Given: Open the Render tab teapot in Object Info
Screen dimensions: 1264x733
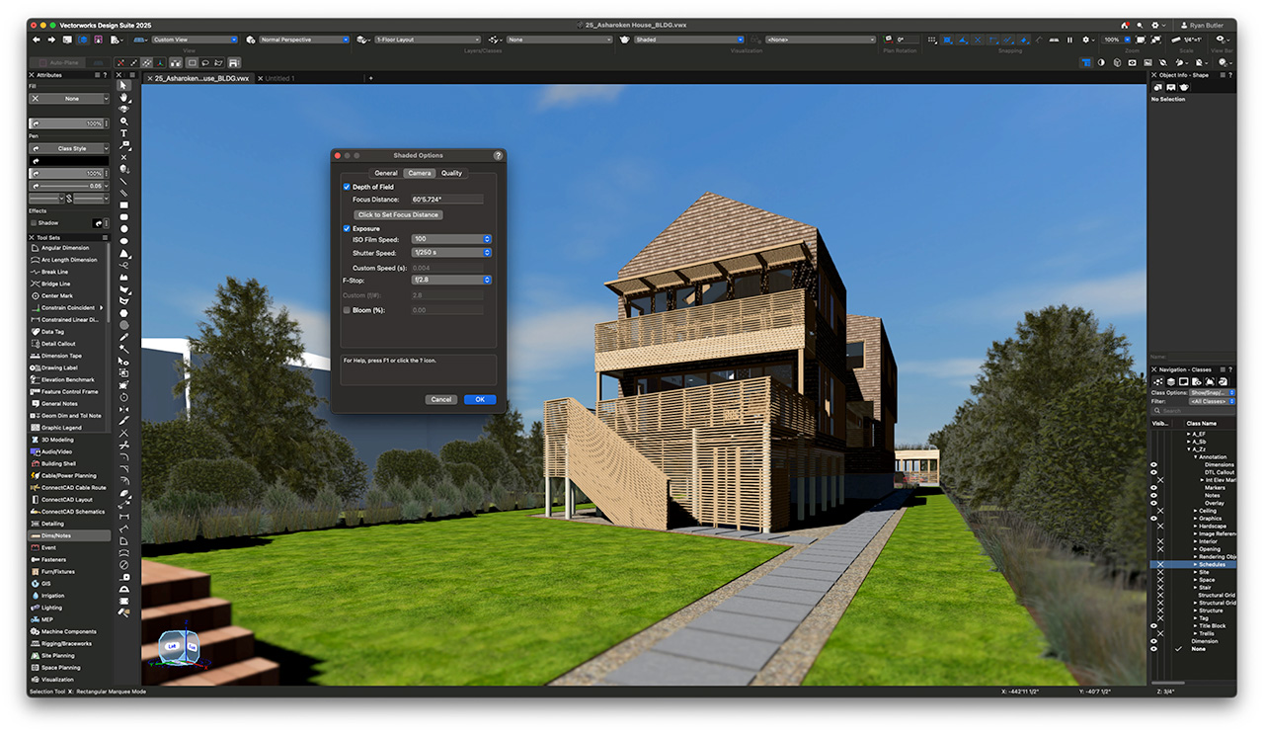Looking at the screenshot, I should pyautogui.click(x=1183, y=87).
